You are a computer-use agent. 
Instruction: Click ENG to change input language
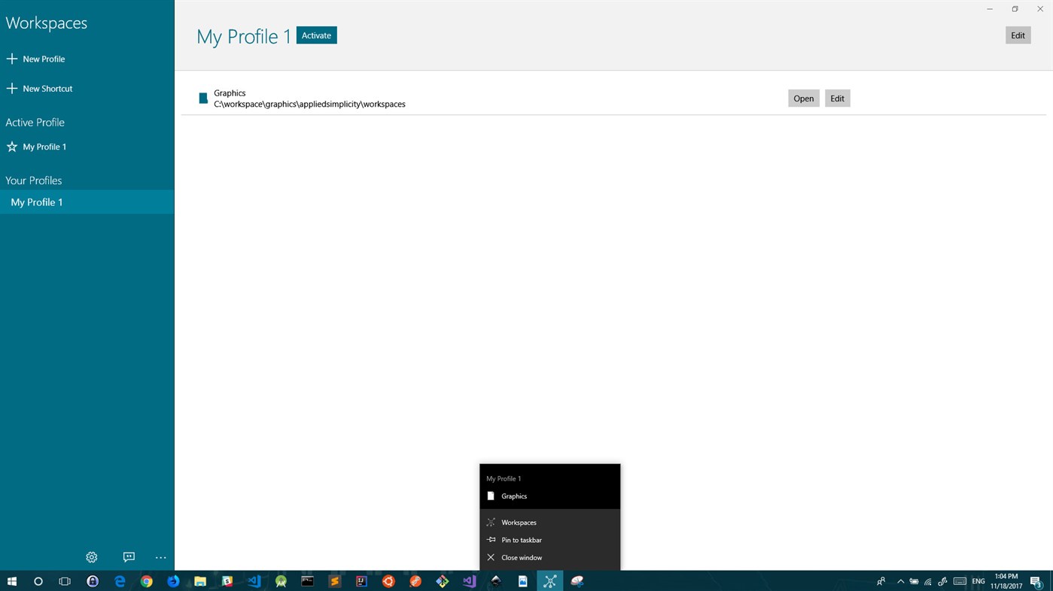click(x=978, y=580)
